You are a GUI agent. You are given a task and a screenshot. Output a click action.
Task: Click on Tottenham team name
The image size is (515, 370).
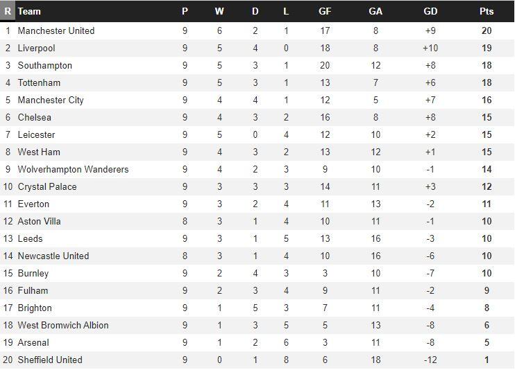[39, 82]
